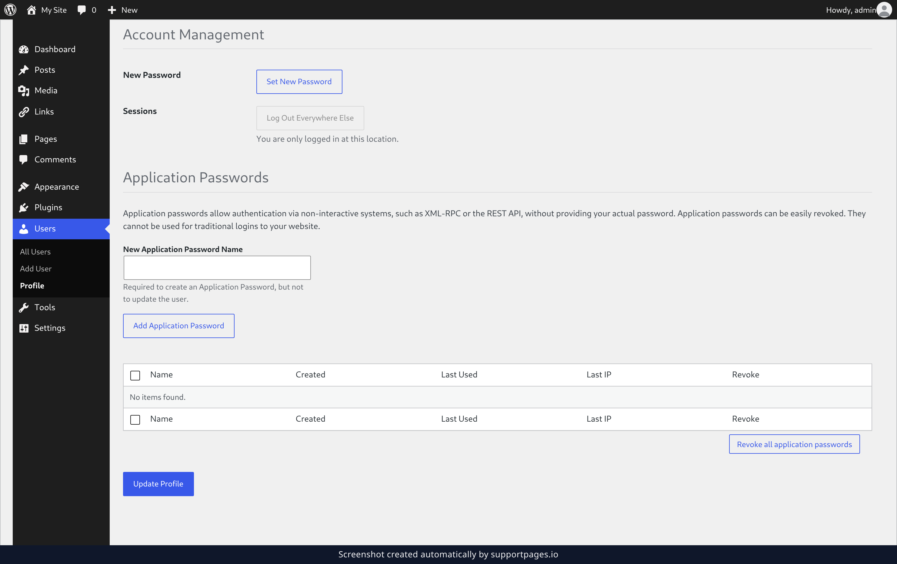Check the select-all box in table header

click(135, 375)
